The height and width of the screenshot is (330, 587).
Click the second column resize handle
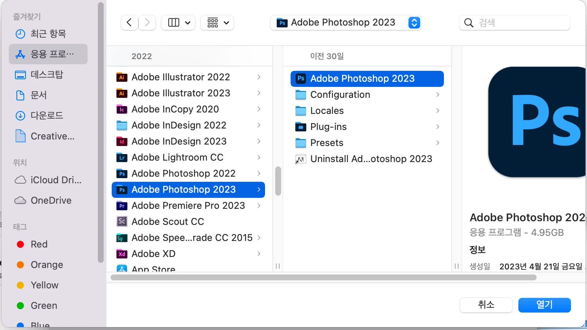[x=457, y=266]
